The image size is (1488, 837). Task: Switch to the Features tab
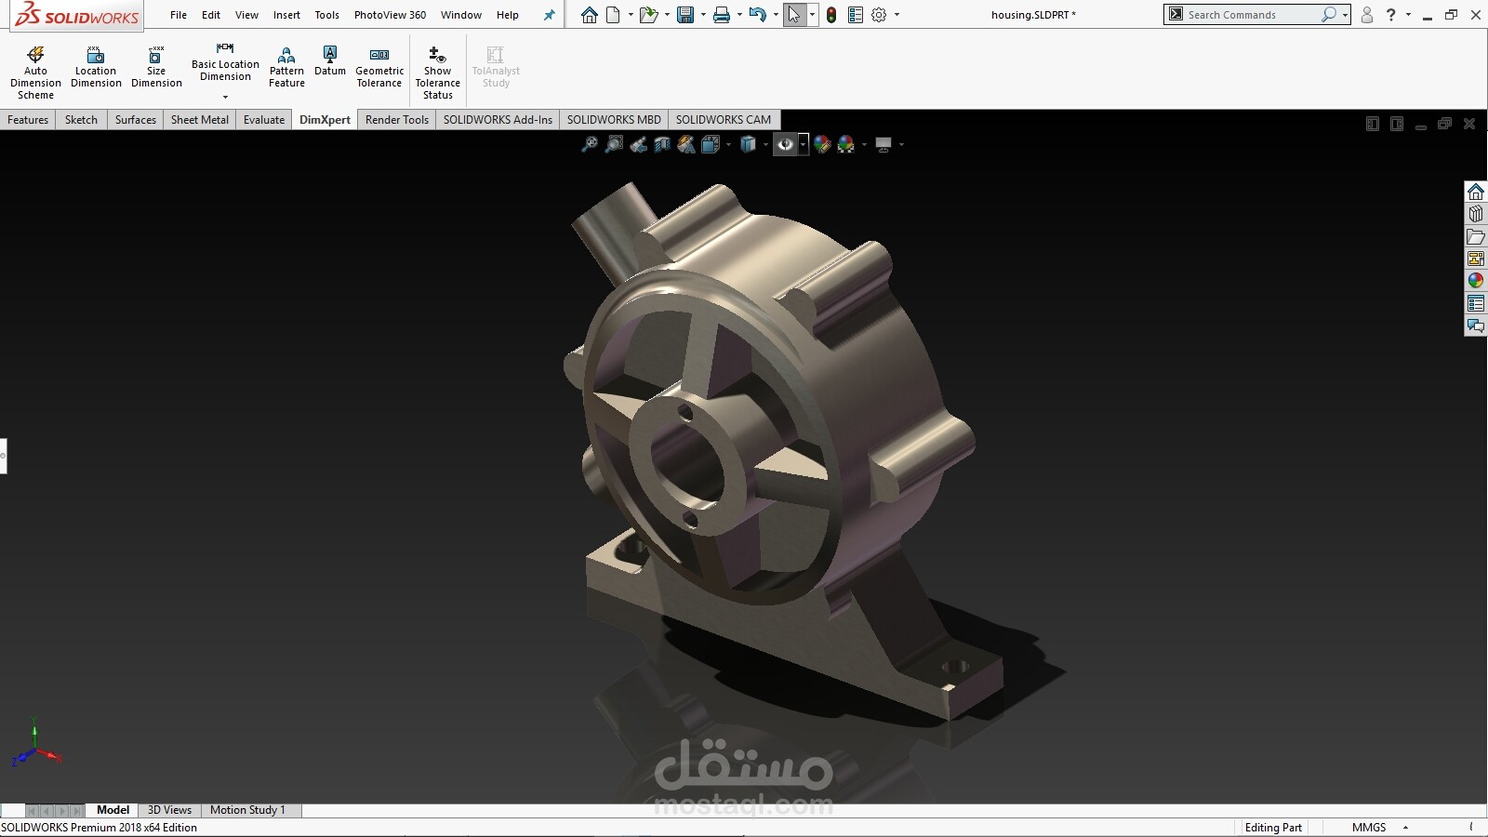tap(28, 120)
